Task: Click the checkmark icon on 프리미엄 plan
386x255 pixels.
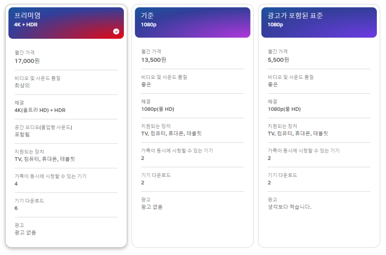Action: pyautogui.click(x=116, y=32)
